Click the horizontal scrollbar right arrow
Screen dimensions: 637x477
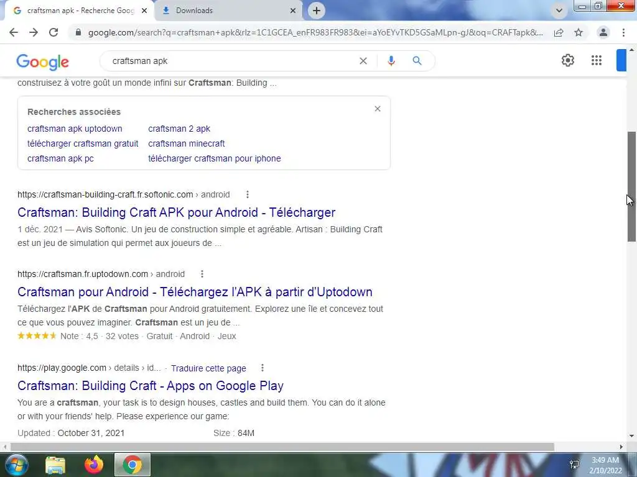click(621, 447)
